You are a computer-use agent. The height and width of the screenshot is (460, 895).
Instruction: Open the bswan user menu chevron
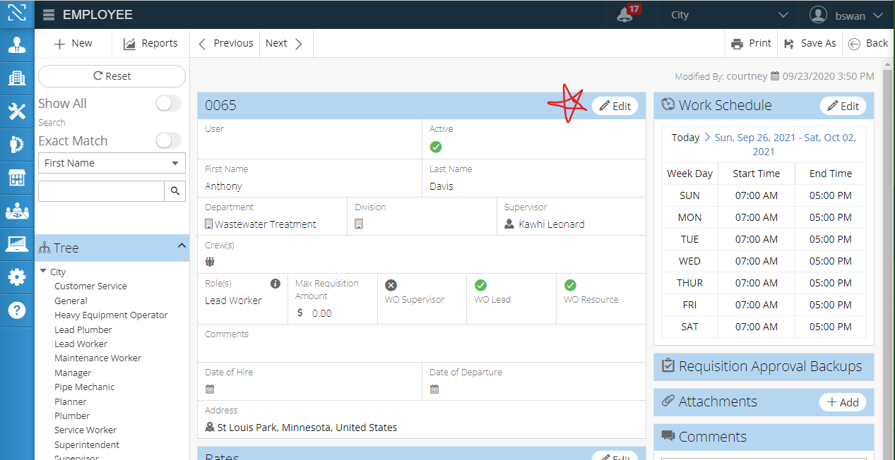[878, 16]
